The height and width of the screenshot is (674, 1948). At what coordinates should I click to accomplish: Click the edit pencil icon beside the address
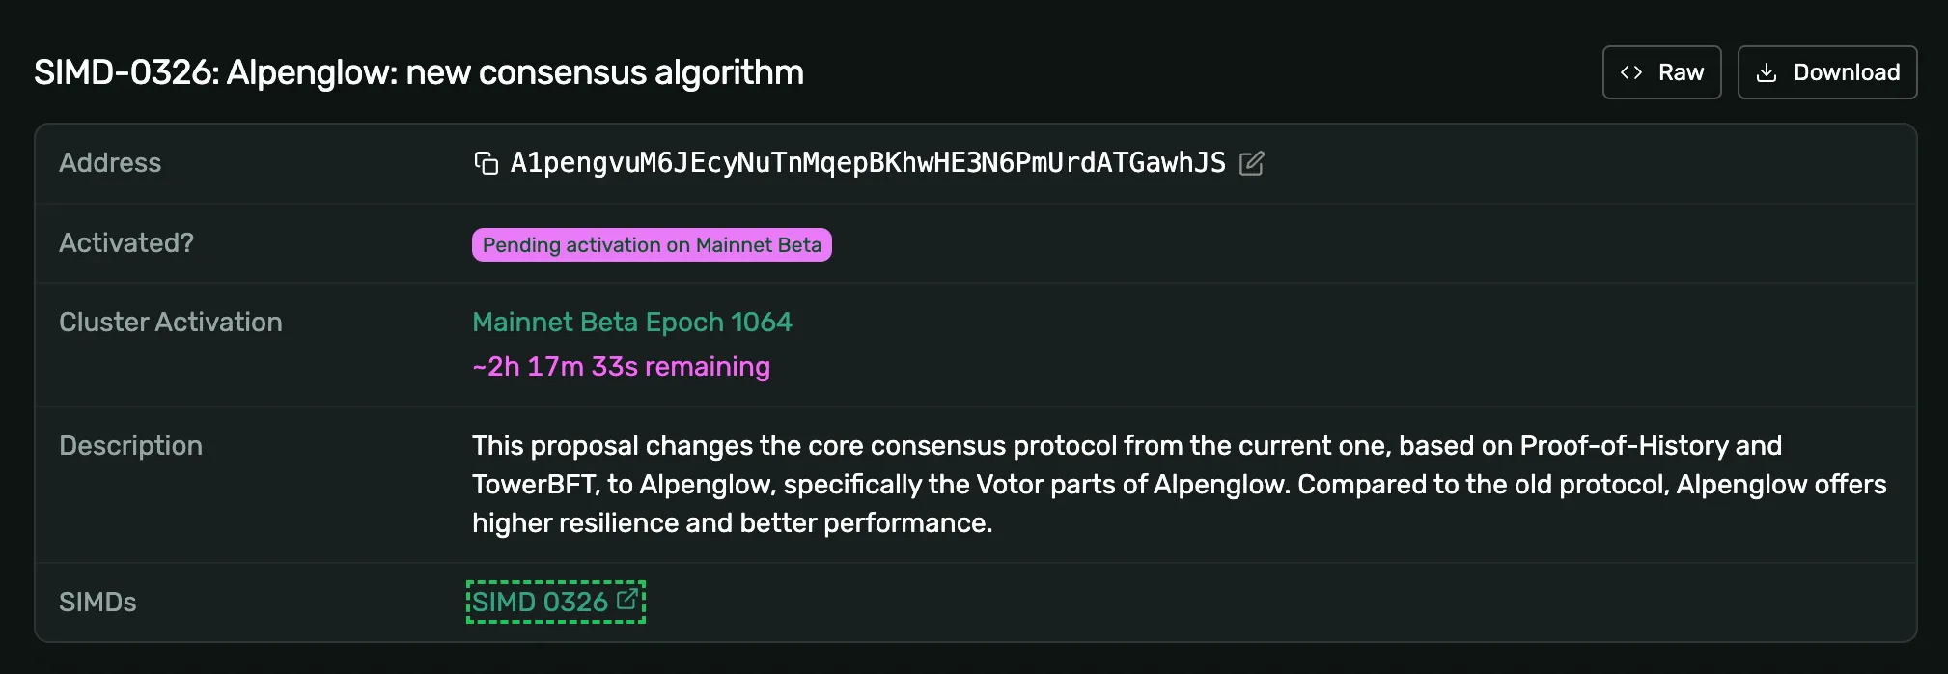click(1251, 163)
